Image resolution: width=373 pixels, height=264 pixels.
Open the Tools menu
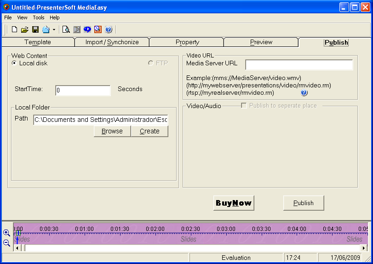click(x=39, y=17)
